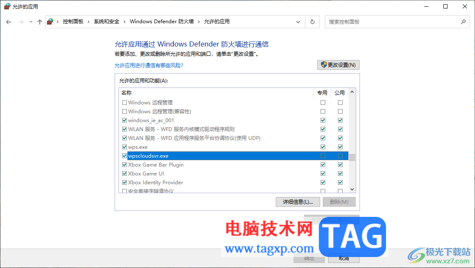Select 允许的应用 breadcrumb
Viewport: 475px width, 268px height.
pyautogui.click(x=217, y=22)
